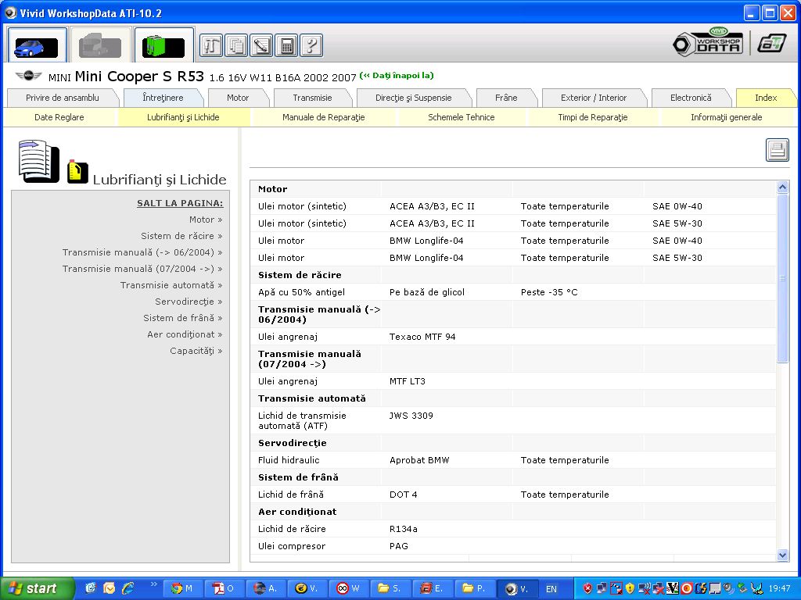The height and width of the screenshot is (600, 801).
Task: Switch to the Transmisie tab
Action: point(312,98)
